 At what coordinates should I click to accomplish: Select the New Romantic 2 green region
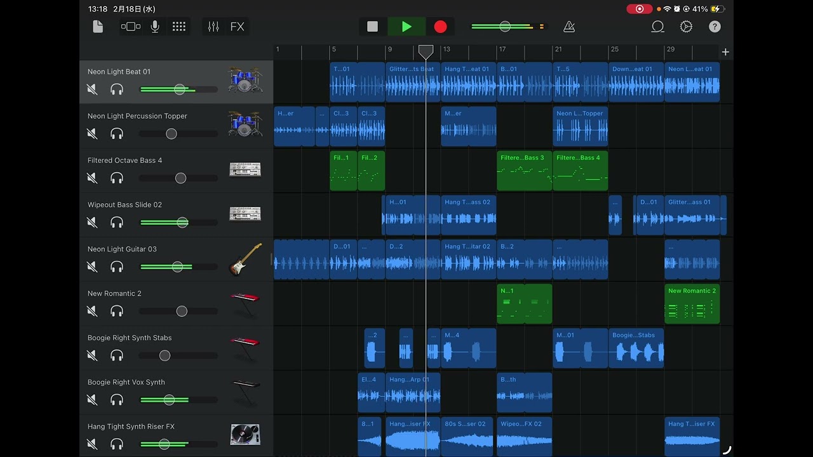(x=692, y=304)
